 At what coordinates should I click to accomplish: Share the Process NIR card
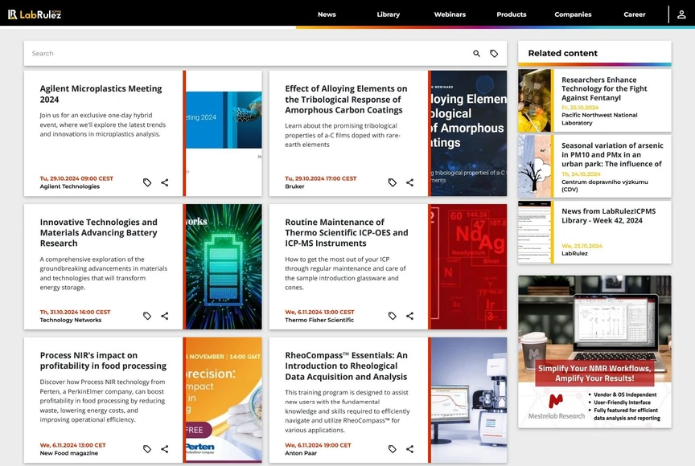click(x=164, y=449)
